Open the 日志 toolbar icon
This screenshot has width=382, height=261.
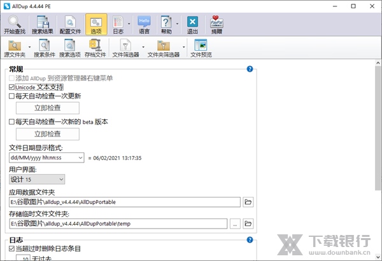pyautogui.click(x=118, y=25)
